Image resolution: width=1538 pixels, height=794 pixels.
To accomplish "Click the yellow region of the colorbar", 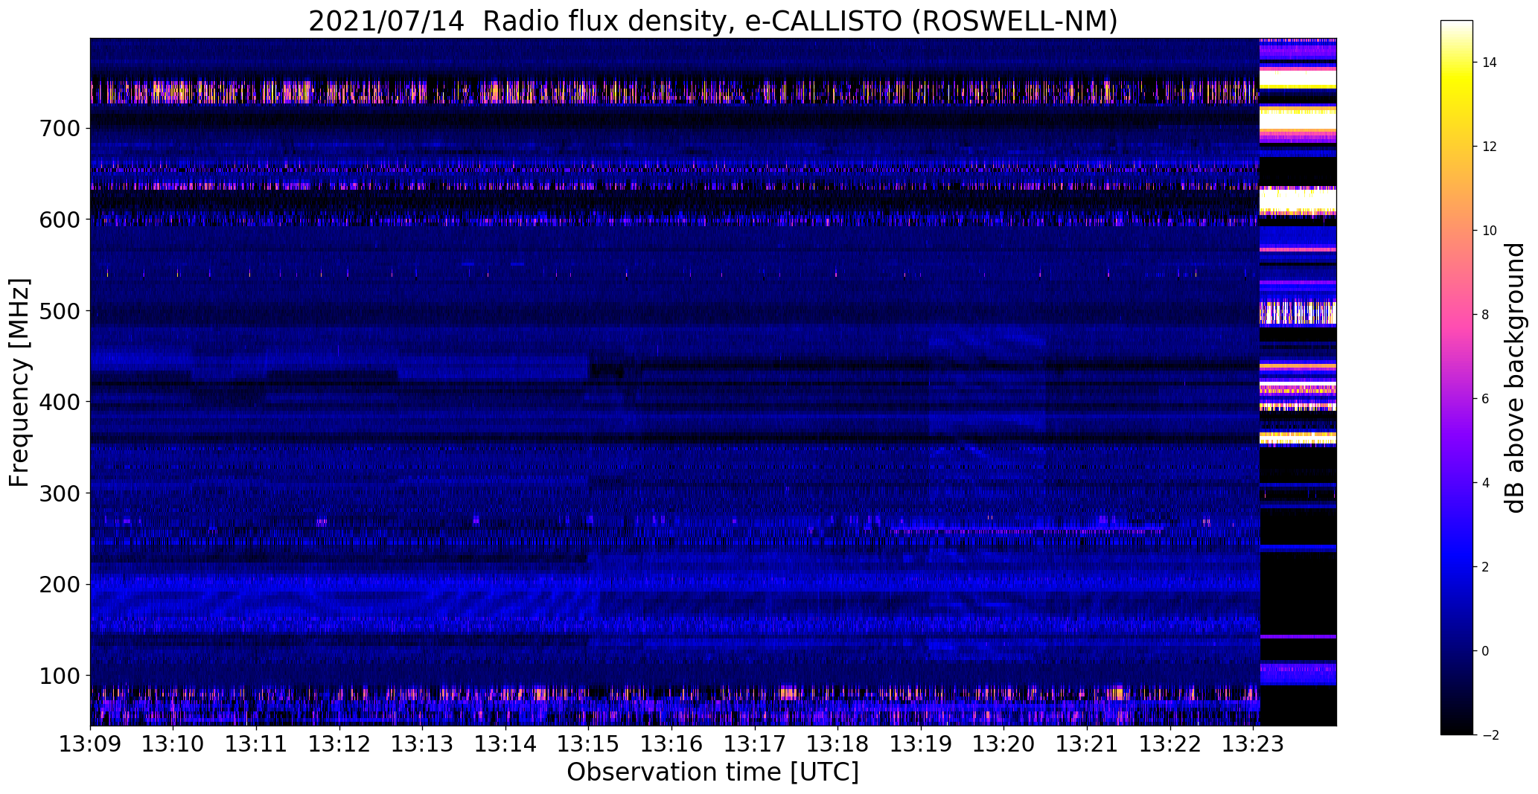I will pos(1457,78).
